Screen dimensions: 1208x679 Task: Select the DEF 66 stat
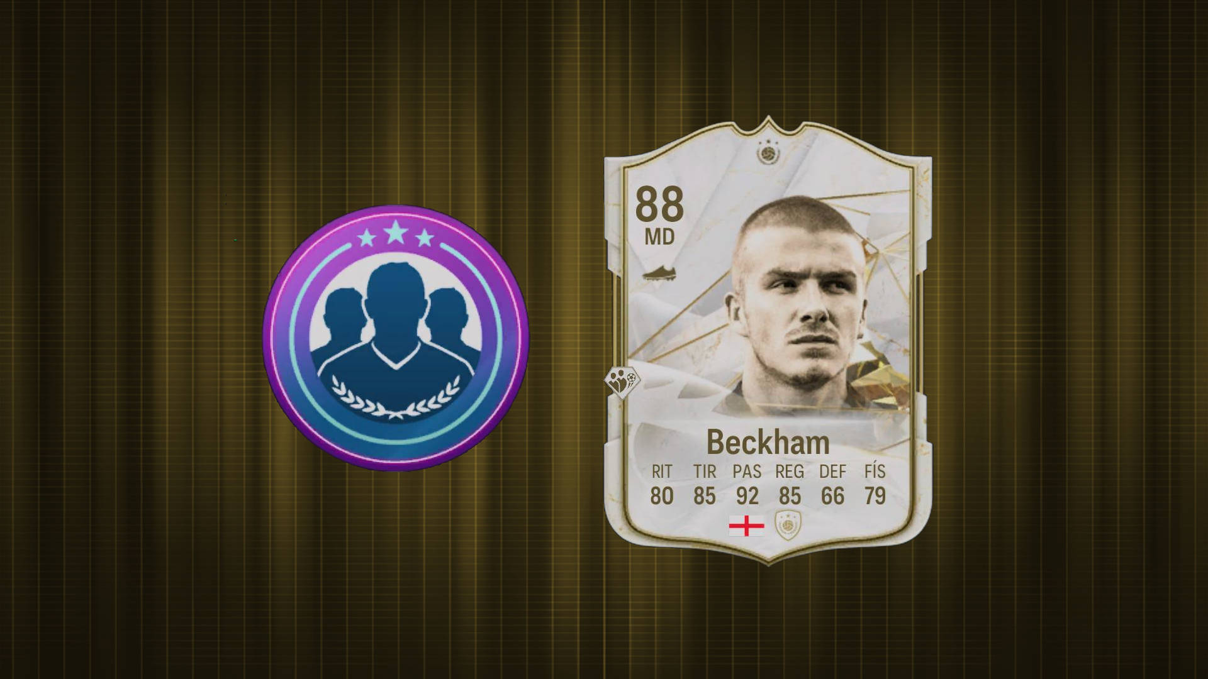pos(832,485)
